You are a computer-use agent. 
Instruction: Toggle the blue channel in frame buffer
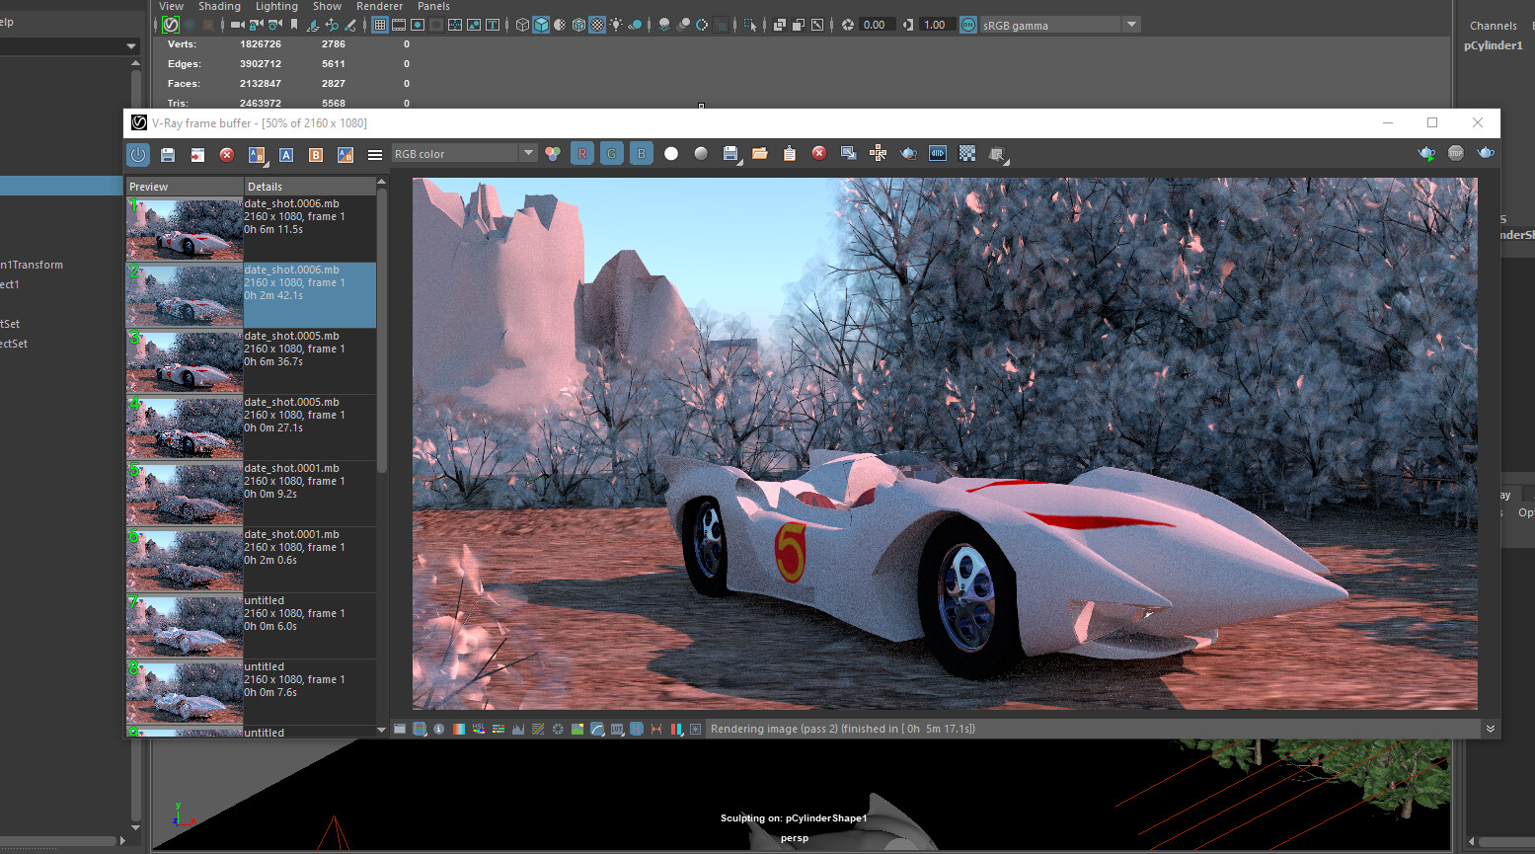pos(642,153)
